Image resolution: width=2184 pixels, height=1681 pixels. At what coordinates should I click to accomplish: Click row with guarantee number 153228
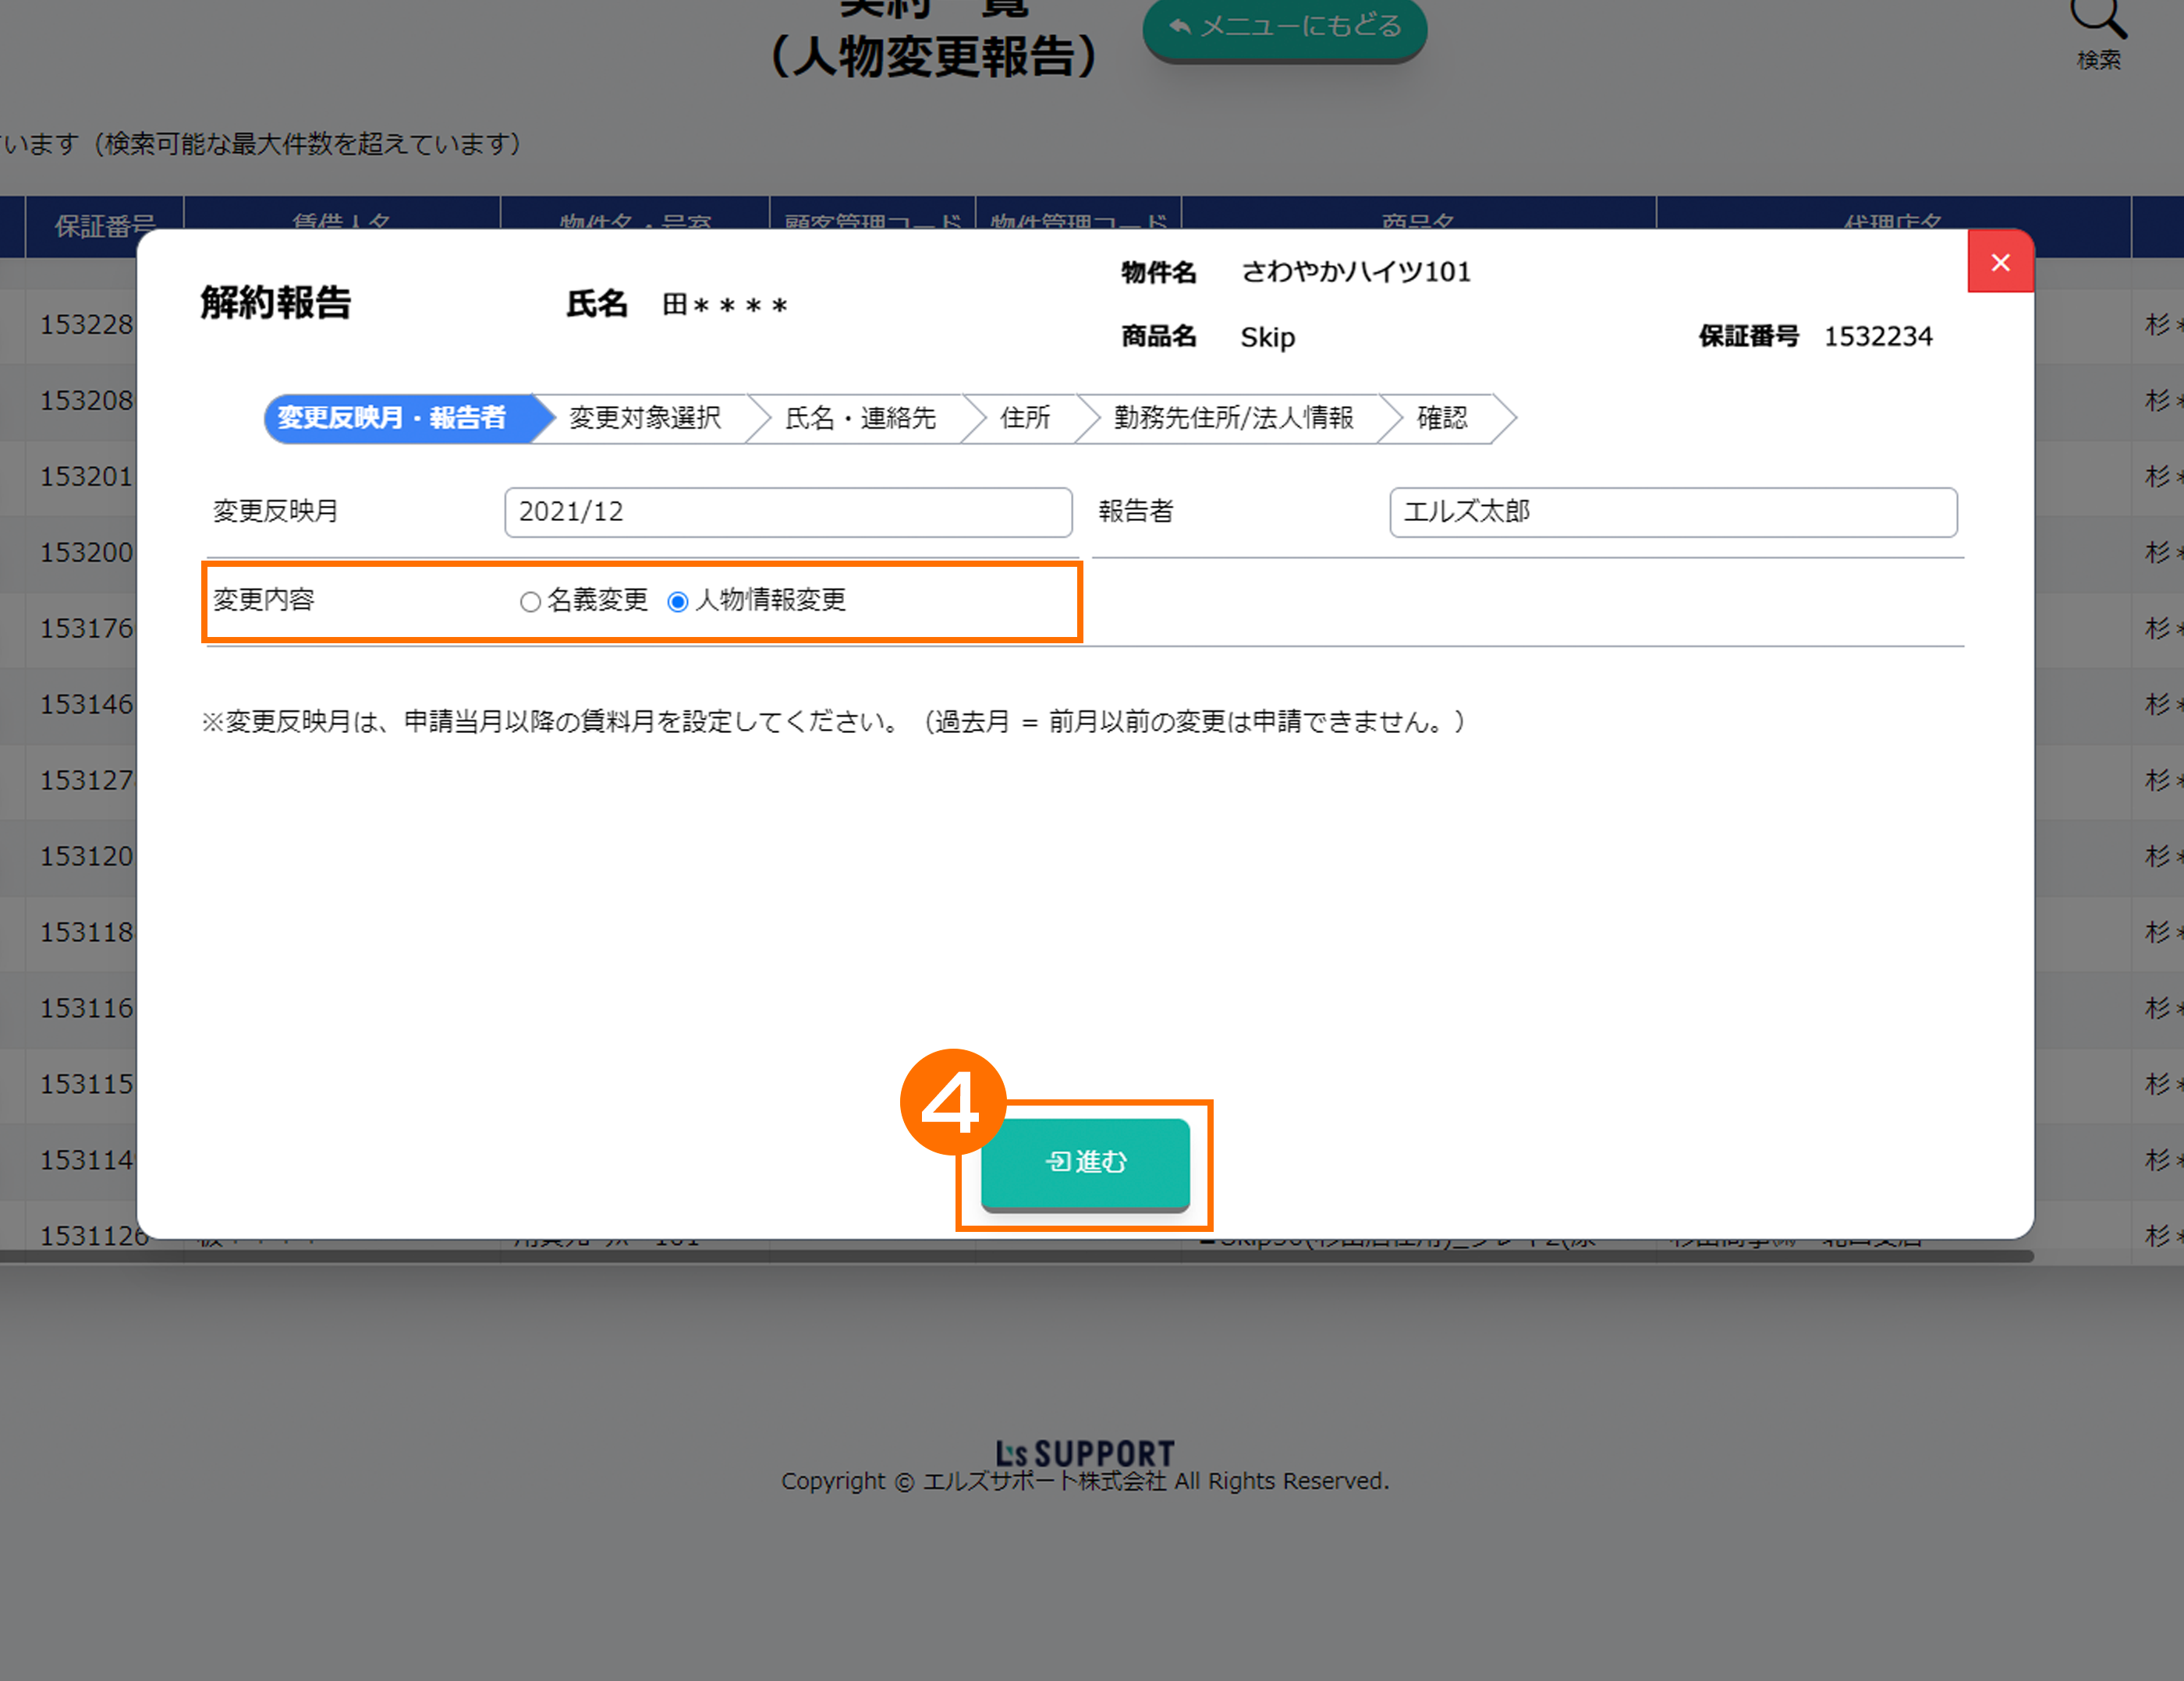pos(86,325)
